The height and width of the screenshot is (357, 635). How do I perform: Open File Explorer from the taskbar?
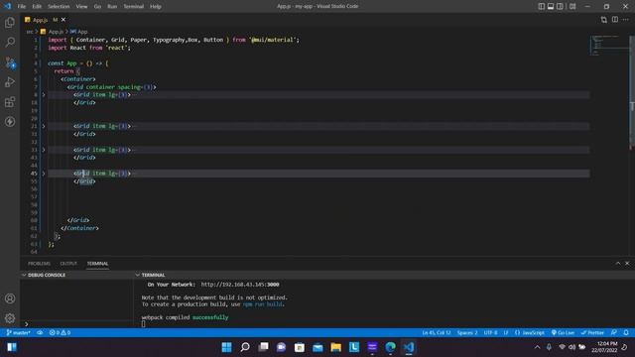pos(335,347)
